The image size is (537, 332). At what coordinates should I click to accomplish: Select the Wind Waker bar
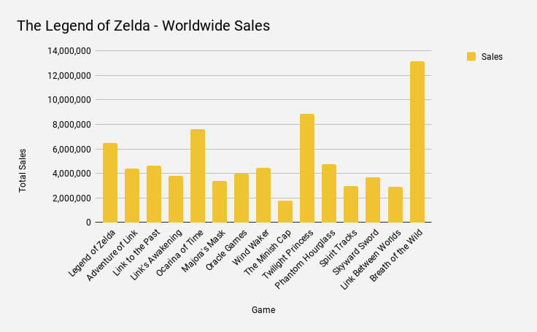point(263,195)
